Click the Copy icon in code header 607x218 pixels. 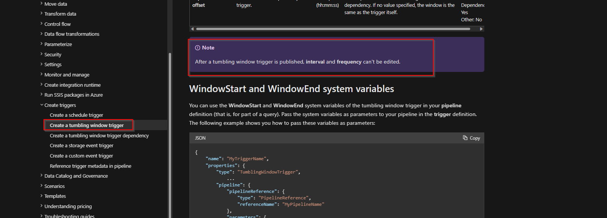[x=465, y=138]
